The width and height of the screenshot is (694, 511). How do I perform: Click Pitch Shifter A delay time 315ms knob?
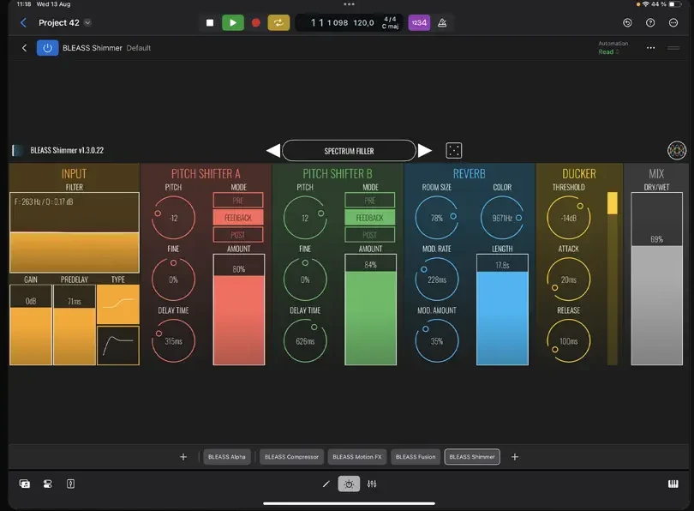tap(173, 341)
